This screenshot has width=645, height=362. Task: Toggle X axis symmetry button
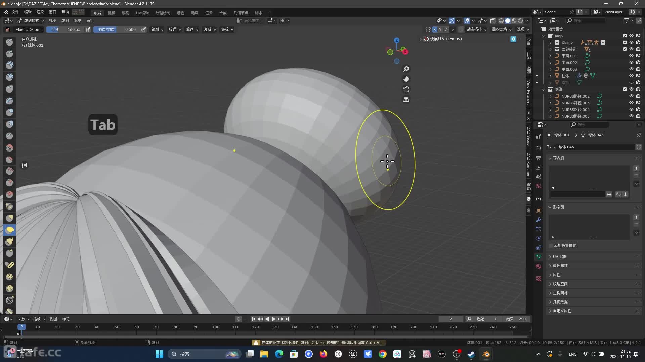coord(434,29)
